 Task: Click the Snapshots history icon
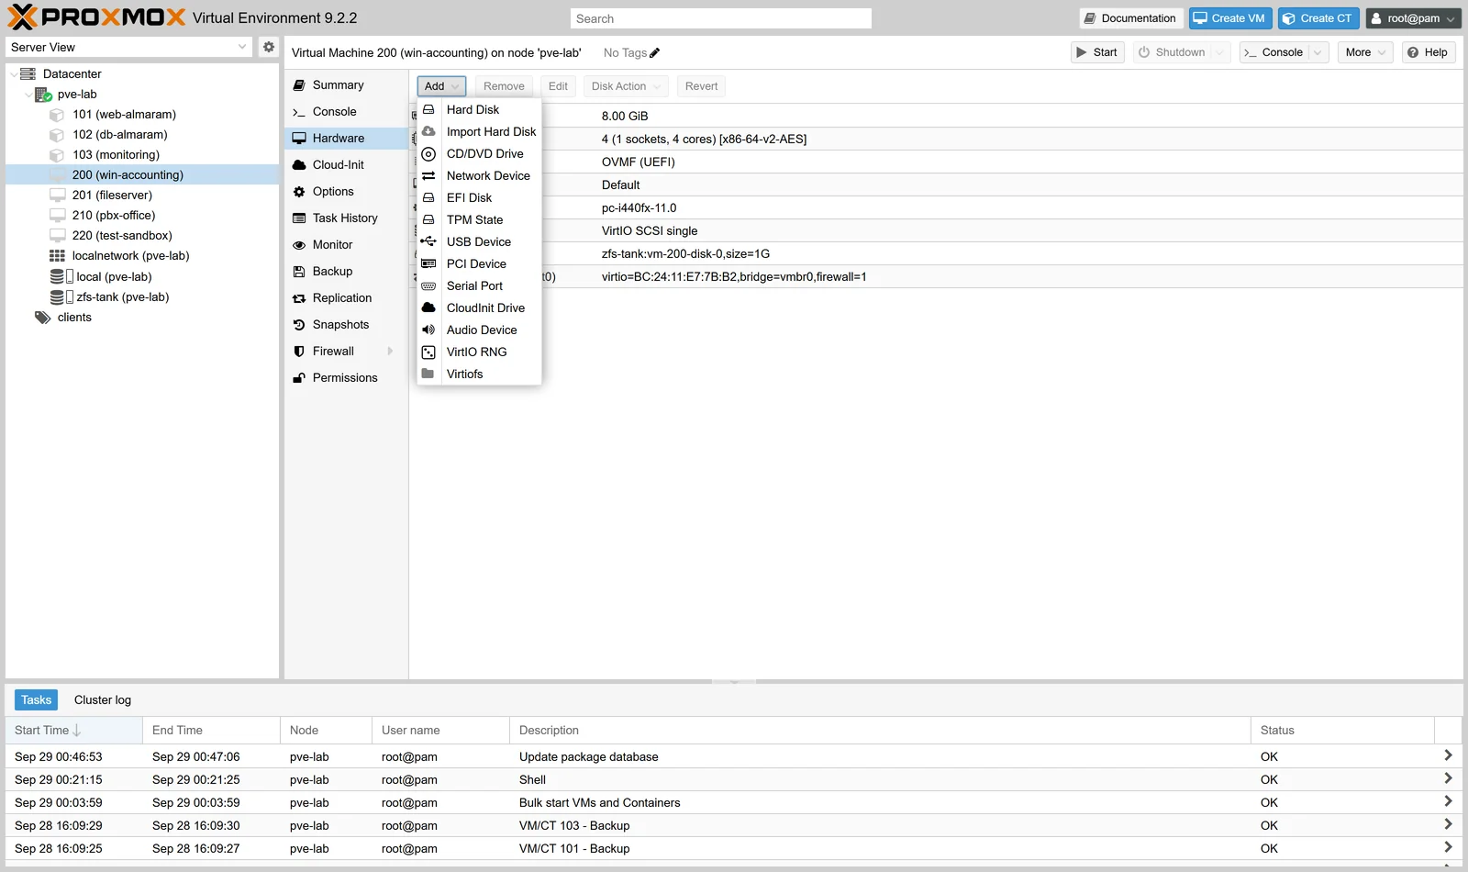click(x=299, y=325)
